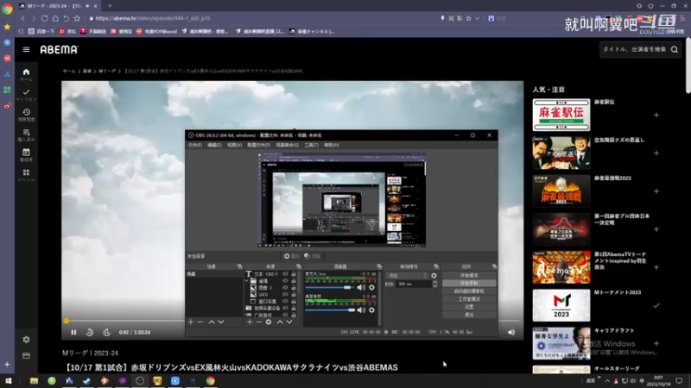Screen dimensions: 691x388
Task: Pop out the OBS mixer dock
Action: (x=379, y=266)
